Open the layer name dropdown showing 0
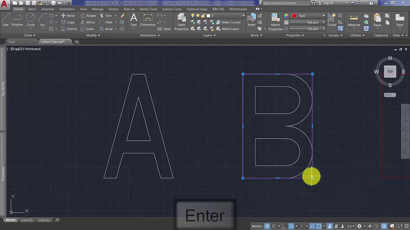Viewport: 410px width, 230px height. (x=218, y=16)
